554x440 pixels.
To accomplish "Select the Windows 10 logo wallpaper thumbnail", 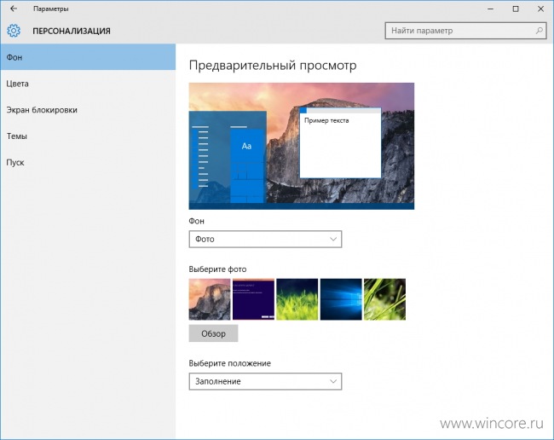I will (341, 299).
